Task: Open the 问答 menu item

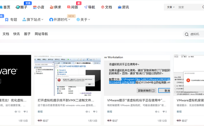Action: point(75,7)
